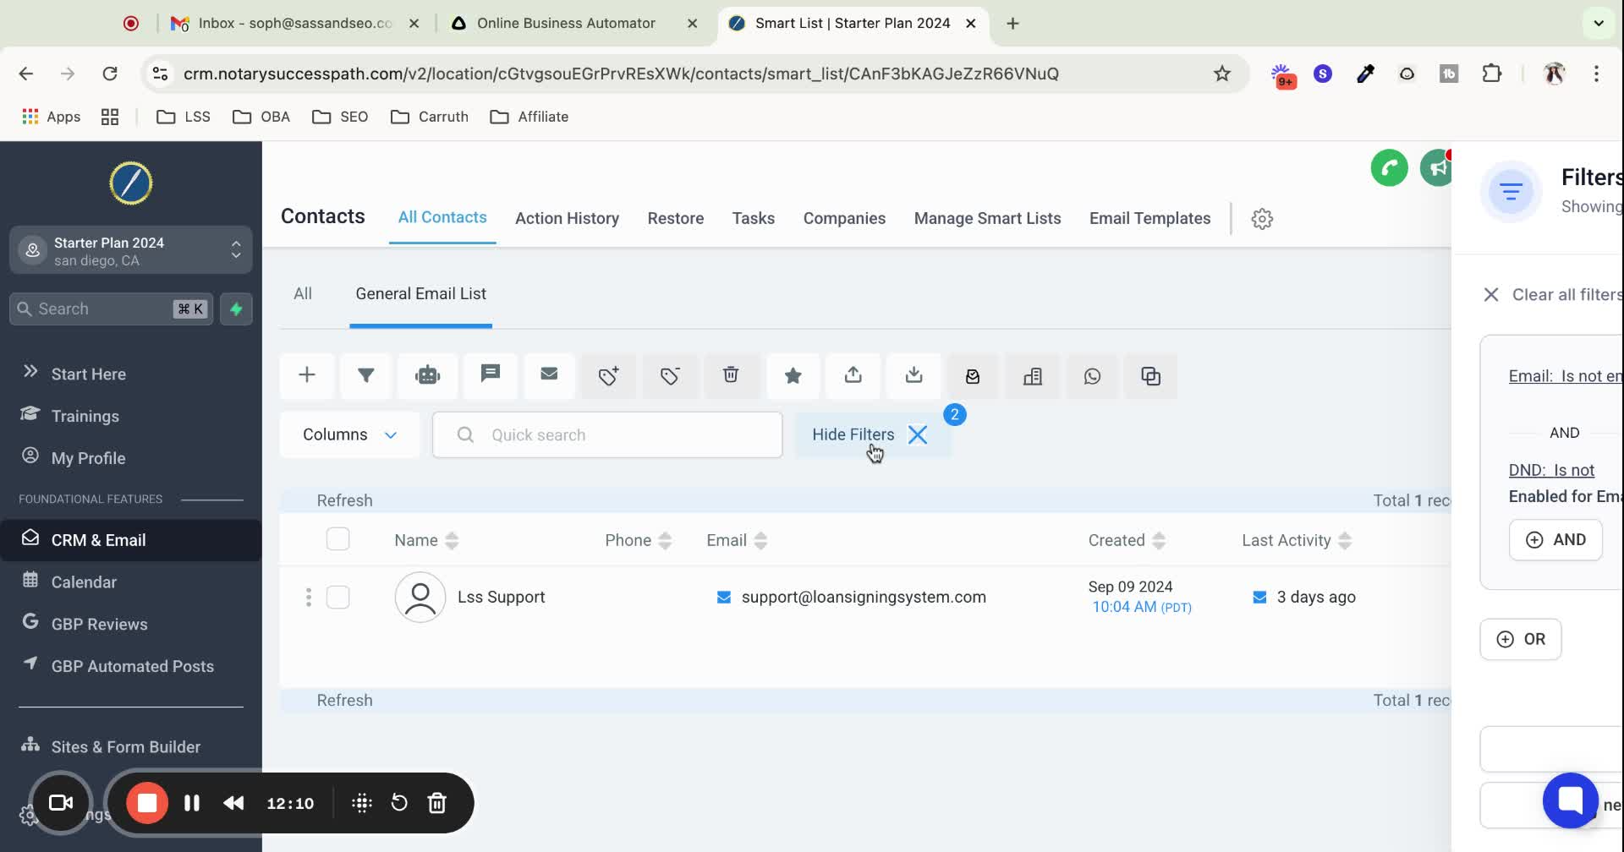Click the building company bulk icon
The height and width of the screenshot is (852, 1624).
pyautogui.click(x=1033, y=375)
